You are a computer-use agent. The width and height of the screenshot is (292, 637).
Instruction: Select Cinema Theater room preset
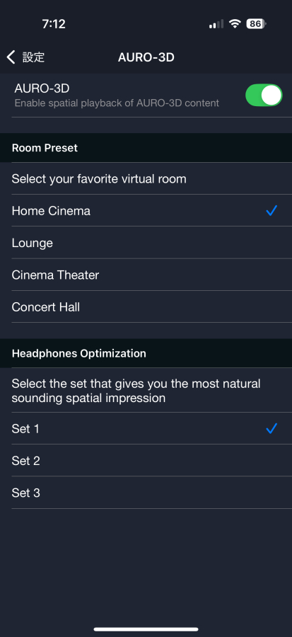146,275
